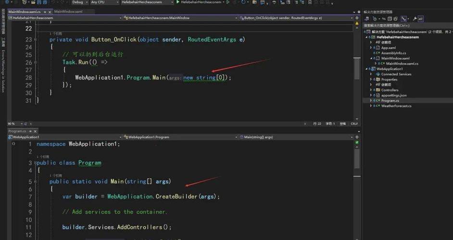453x240 pixels.
Task: Expand the App.xaml tree node
Action: 371,48
